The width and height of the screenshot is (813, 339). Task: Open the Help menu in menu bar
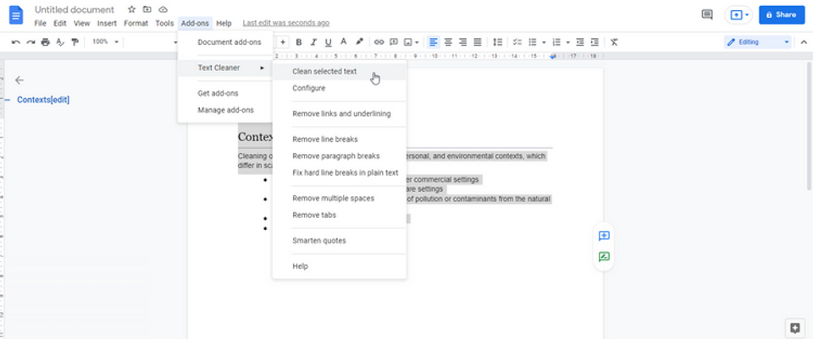(224, 24)
